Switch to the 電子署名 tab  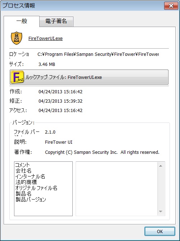56,21
